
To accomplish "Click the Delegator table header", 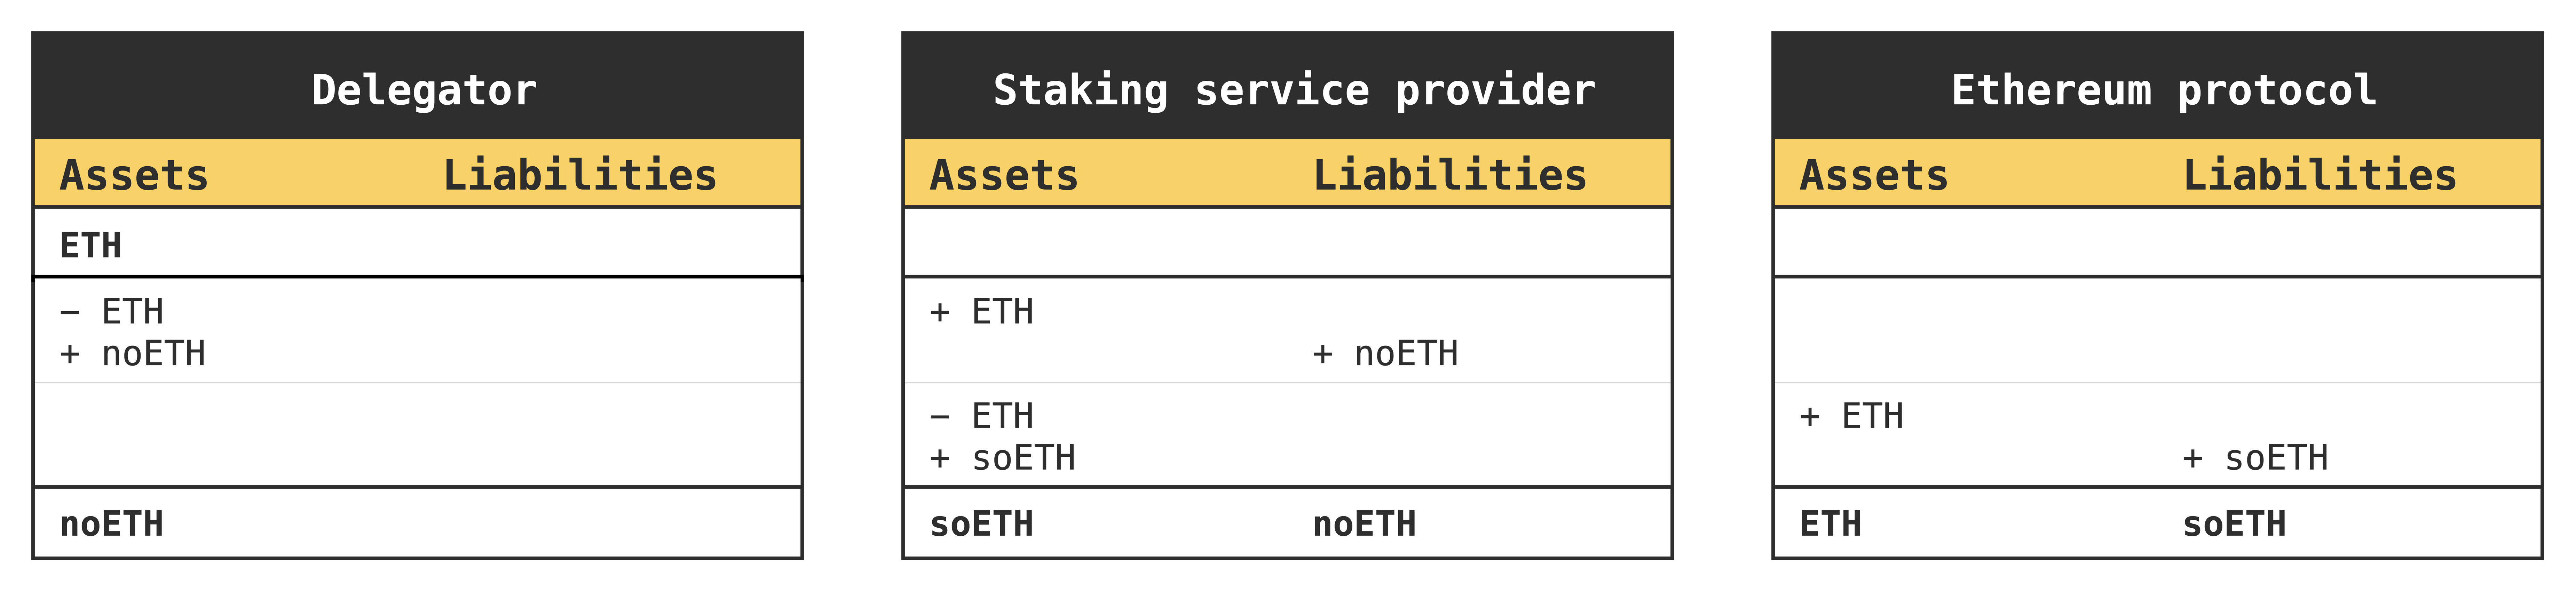I will 424,90.
